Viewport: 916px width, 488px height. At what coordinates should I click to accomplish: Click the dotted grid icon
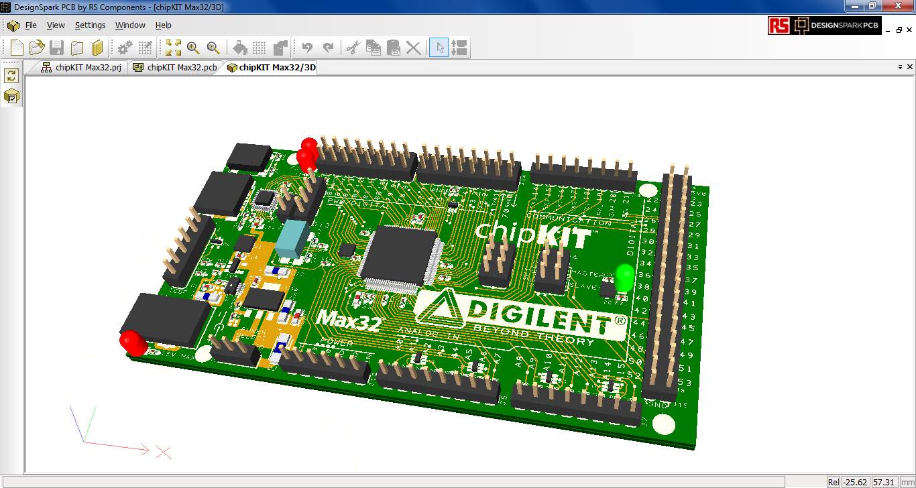point(260,48)
